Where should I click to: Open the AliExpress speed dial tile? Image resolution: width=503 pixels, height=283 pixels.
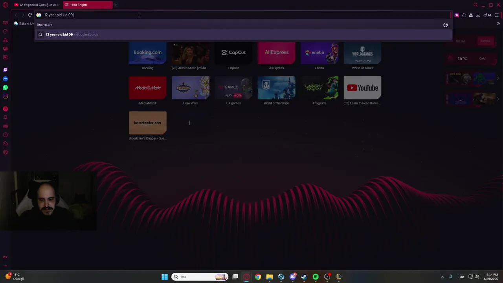coord(276,53)
